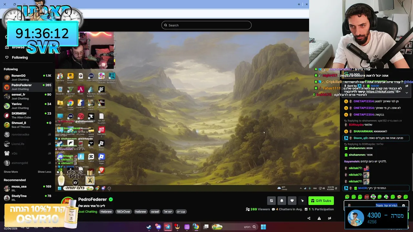Open Shmuel_8 channel in Following list
This screenshot has height=232, width=413.
click(x=27, y=125)
